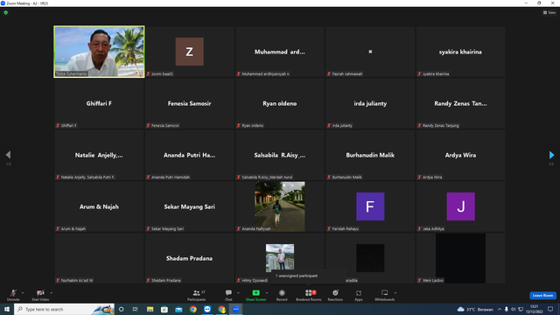Select Faridah Rahayu's F avatar tile

[x=370, y=206]
